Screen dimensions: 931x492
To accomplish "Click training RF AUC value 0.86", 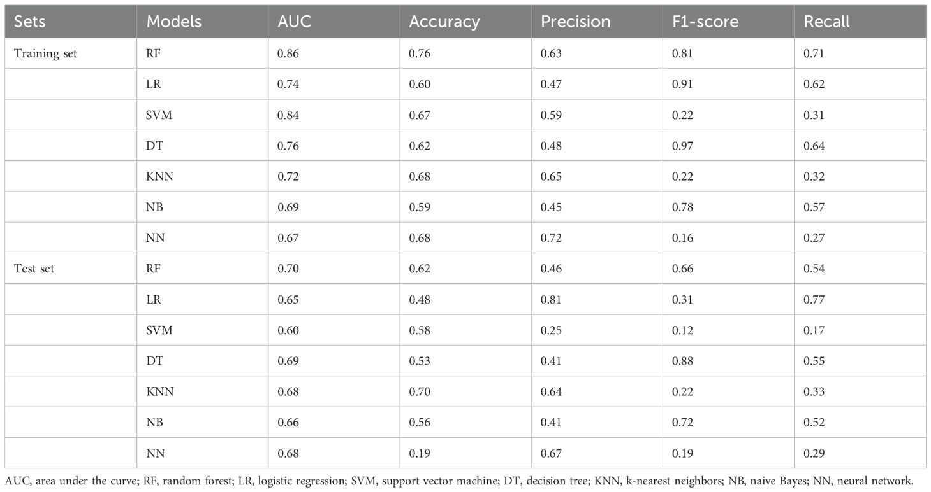I will (x=288, y=53).
